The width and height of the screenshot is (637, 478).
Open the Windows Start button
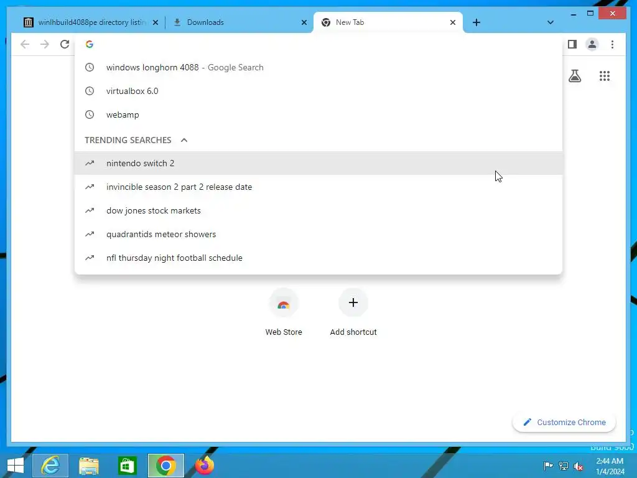click(x=15, y=466)
